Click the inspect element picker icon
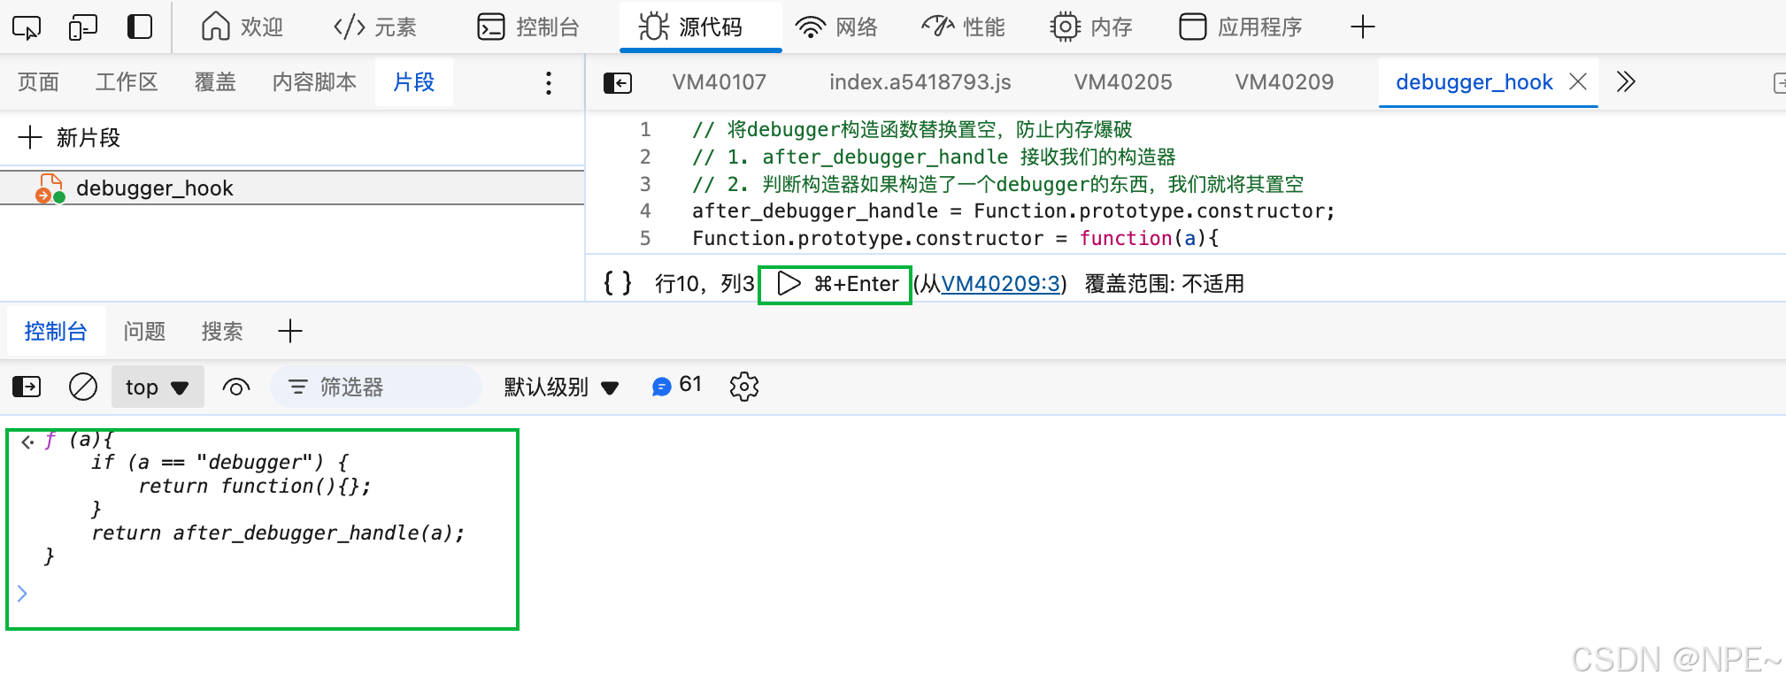Viewport: 1786px width, 690px height. (27, 27)
